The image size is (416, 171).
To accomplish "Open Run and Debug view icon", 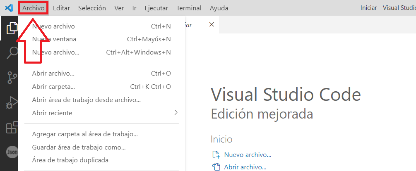I will click(12, 102).
